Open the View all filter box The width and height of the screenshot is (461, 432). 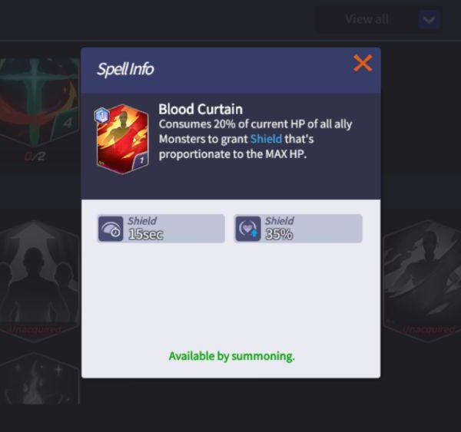tap(379, 19)
